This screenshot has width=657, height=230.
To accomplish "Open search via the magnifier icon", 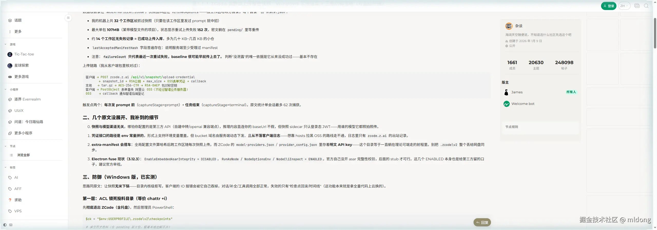I will coord(646,6).
